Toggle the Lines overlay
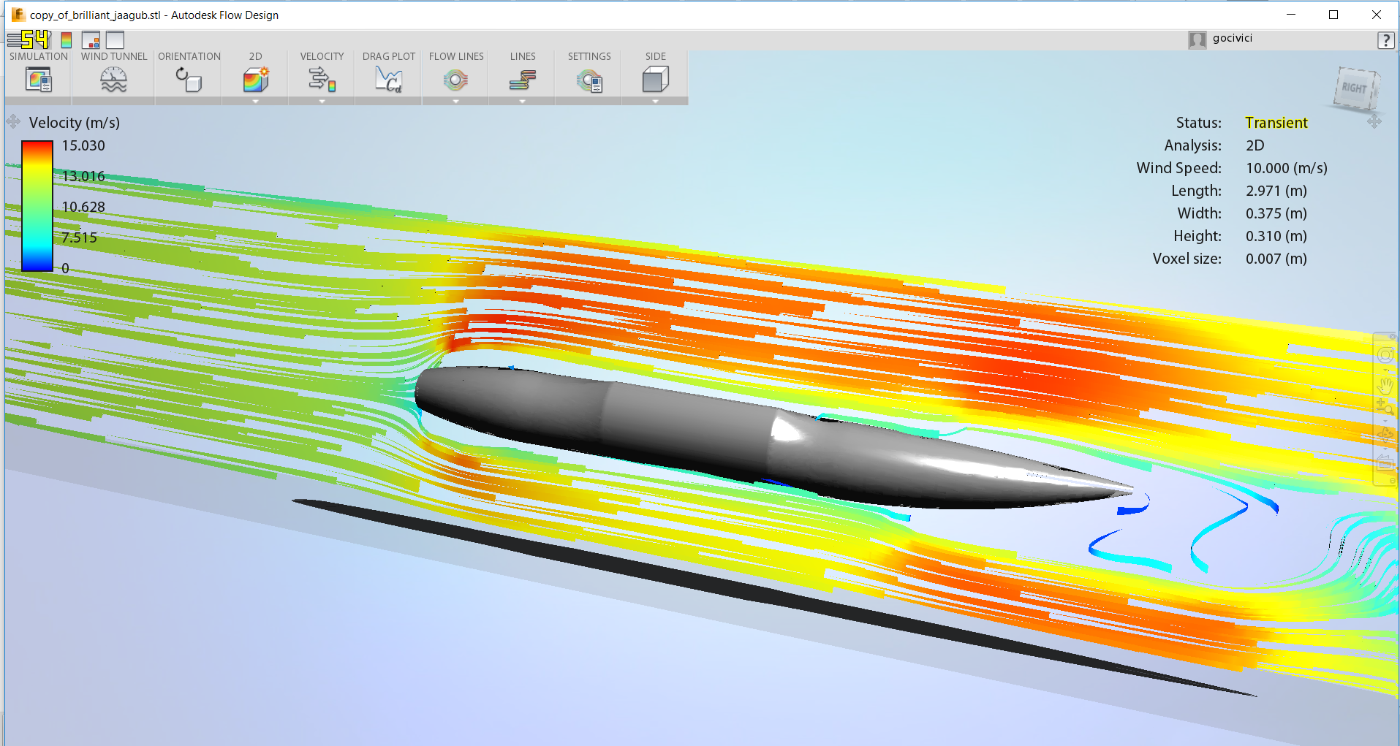This screenshot has height=746, width=1400. (x=521, y=79)
